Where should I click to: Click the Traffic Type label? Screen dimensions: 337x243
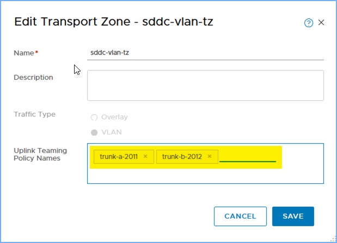tap(34, 114)
